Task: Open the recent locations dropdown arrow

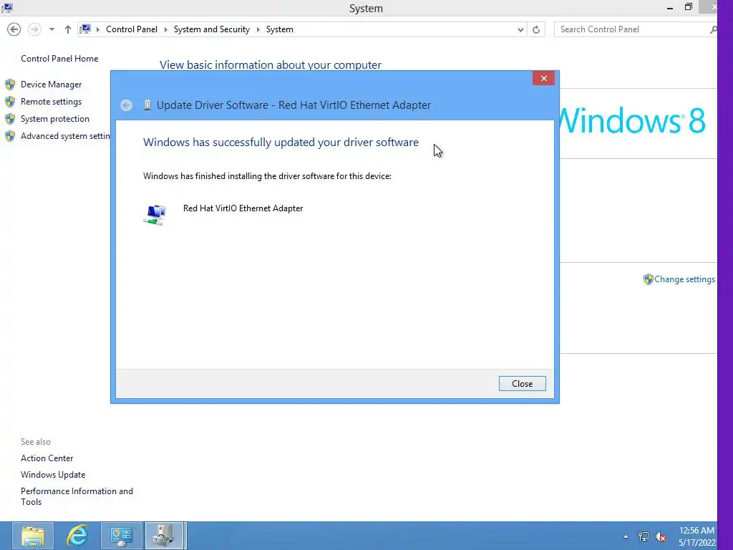Action: click(52, 29)
